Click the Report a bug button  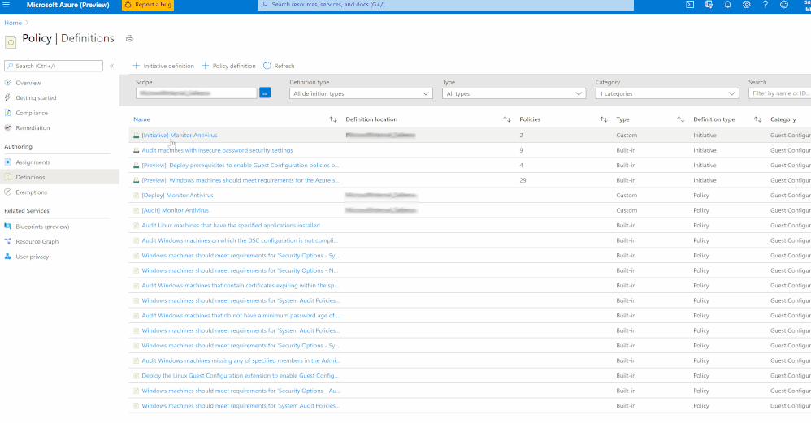coord(148,5)
